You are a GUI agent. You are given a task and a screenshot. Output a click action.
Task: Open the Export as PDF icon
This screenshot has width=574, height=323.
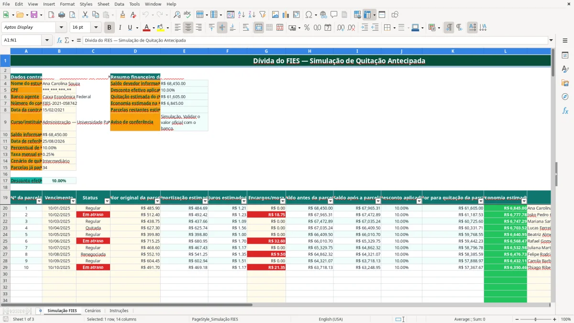(51, 15)
